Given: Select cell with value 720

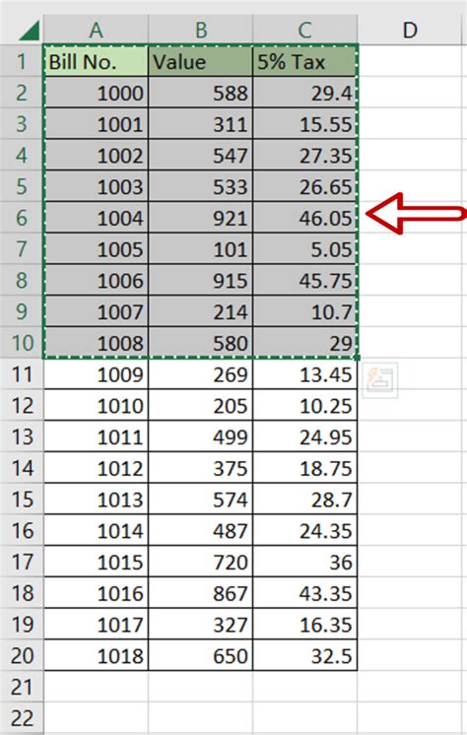Looking at the screenshot, I should pos(201,562).
